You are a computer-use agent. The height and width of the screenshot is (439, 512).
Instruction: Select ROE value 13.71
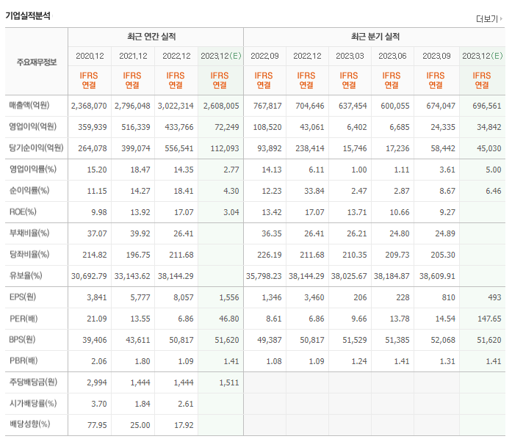pos(357,212)
